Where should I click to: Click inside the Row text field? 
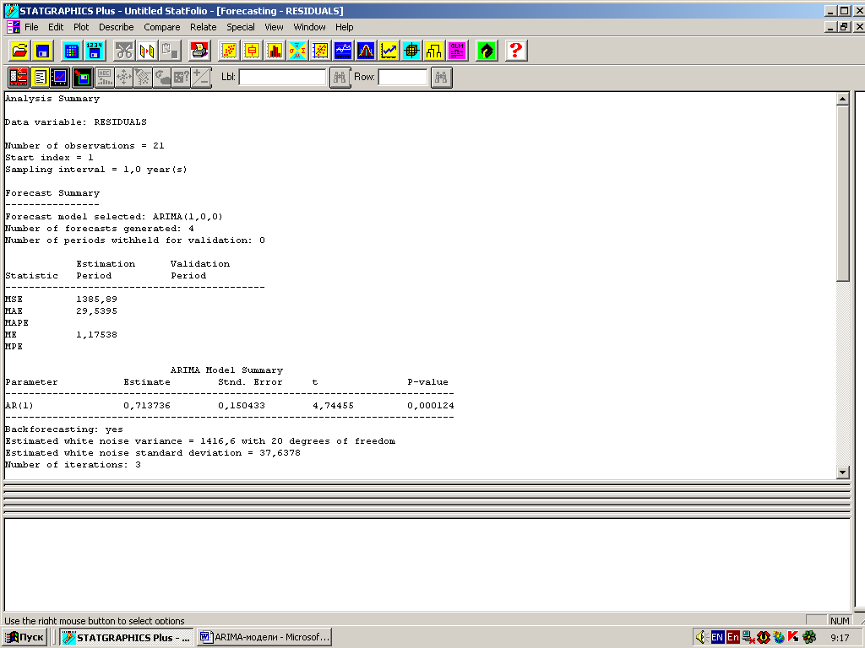(402, 78)
